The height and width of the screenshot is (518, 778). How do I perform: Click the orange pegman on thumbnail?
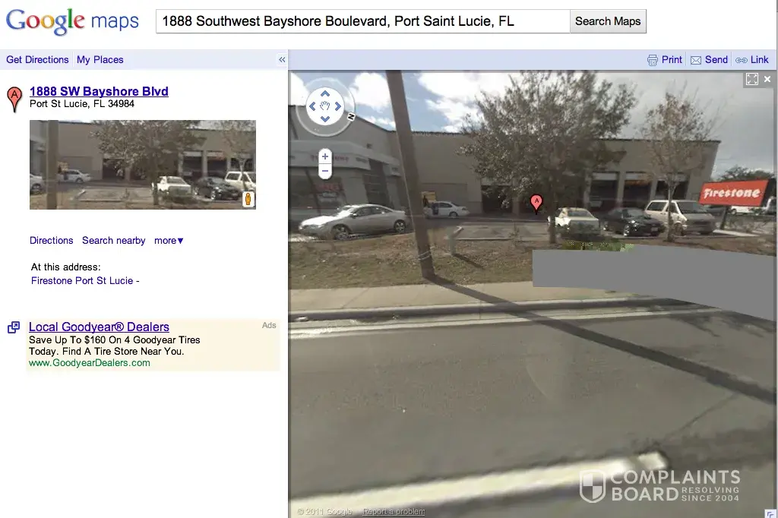coord(248,199)
